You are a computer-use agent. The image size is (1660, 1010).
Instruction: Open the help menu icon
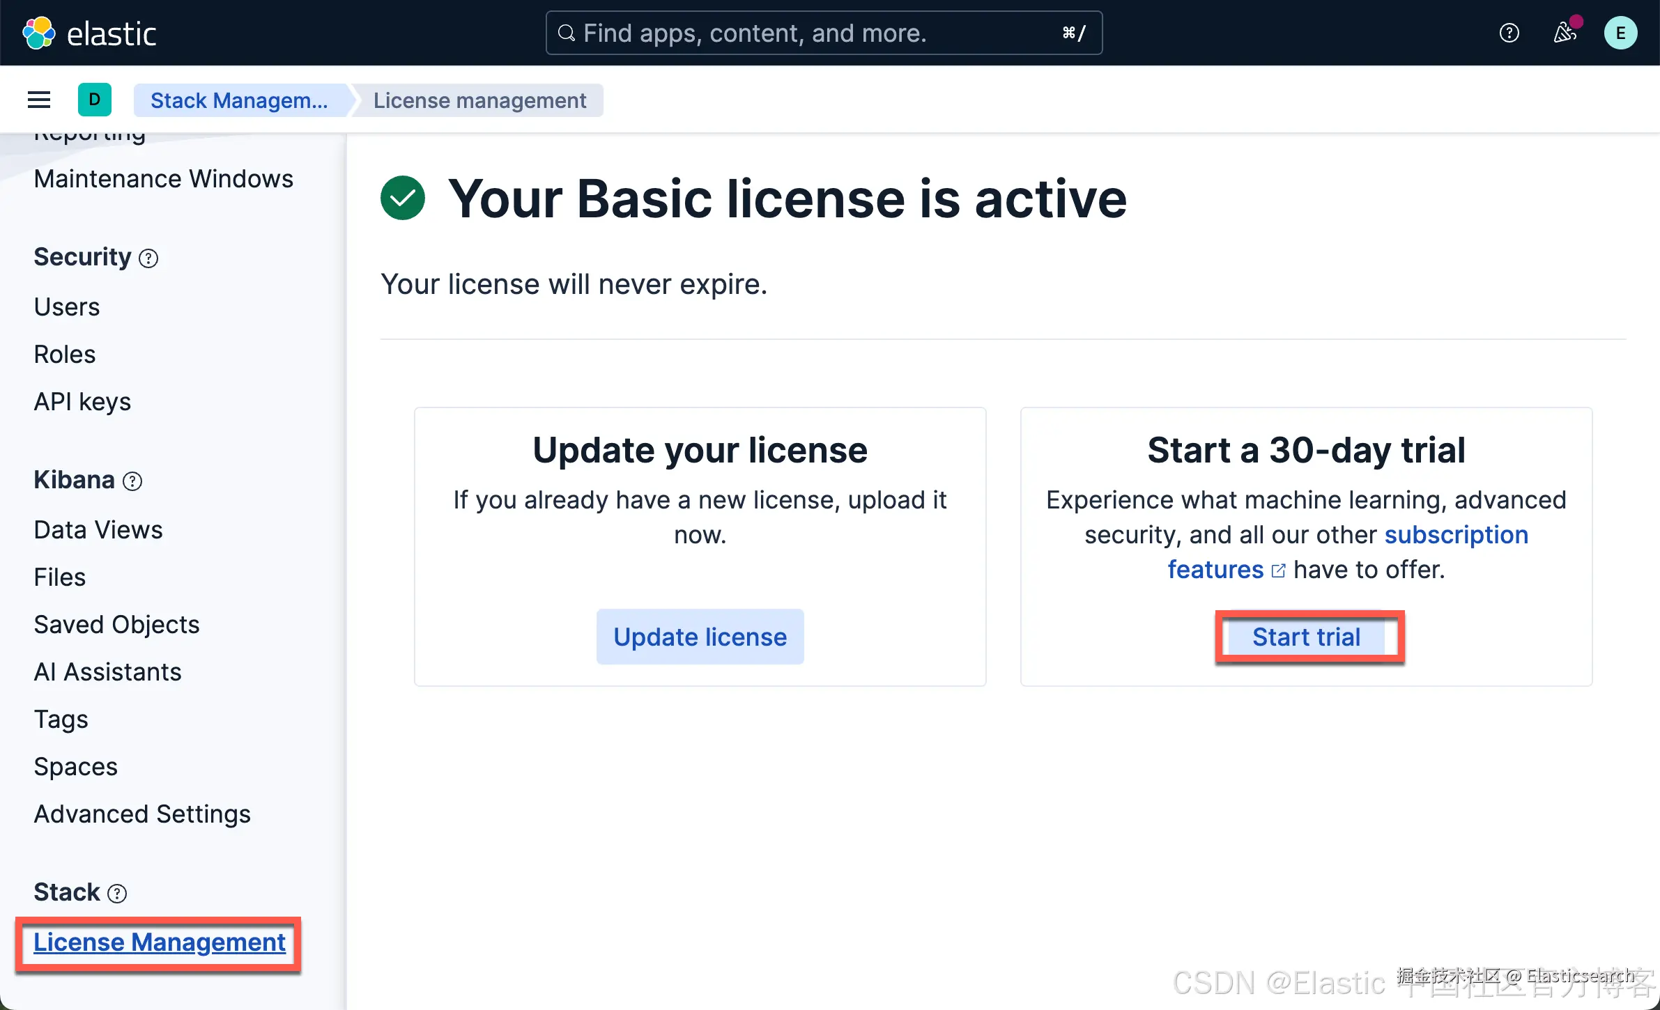click(1509, 33)
